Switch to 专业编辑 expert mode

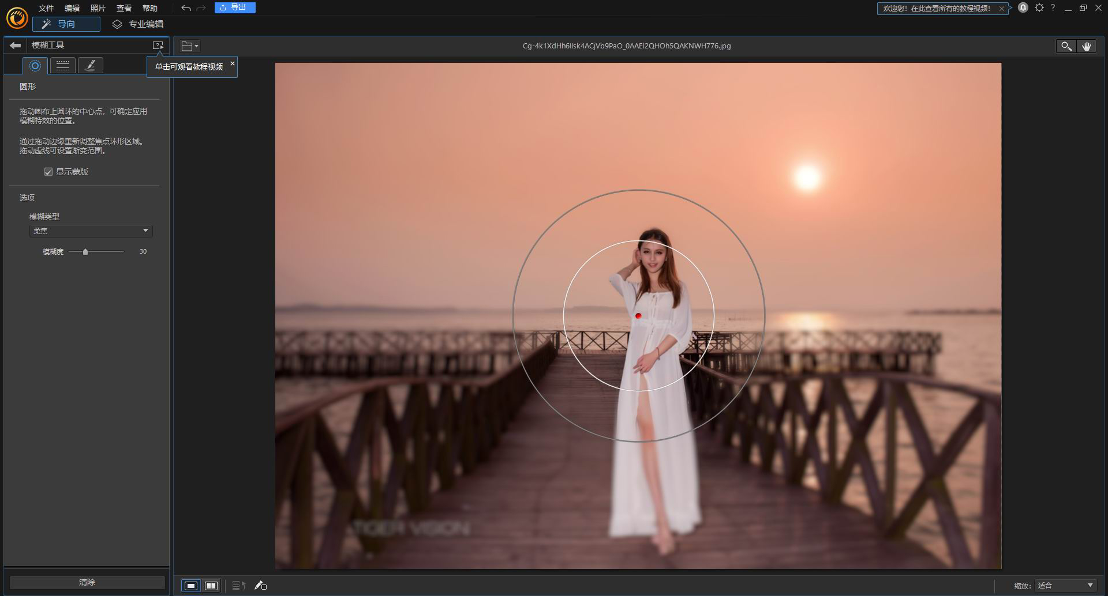(138, 24)
